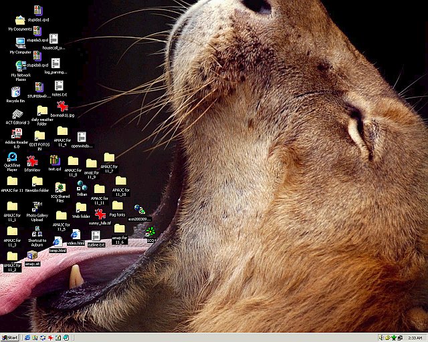
Task: Open the Adobe Reader 6.0 shortcut
Action: click(16, 134)
